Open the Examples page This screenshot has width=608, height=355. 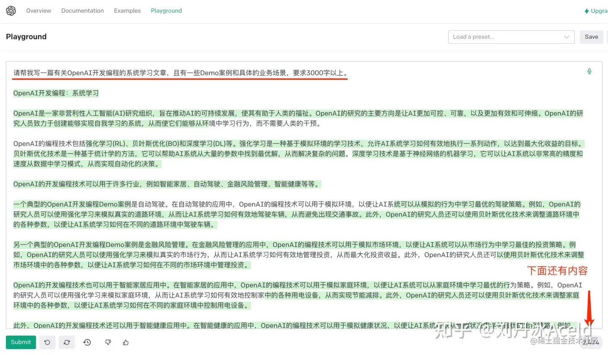127,11
